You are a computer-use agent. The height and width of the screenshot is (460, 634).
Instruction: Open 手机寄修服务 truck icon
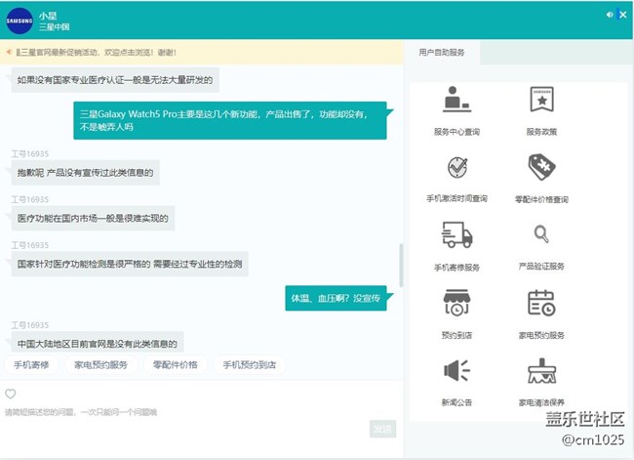(456, 234)
